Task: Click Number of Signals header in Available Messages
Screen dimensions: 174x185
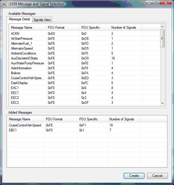Action: coord(125,28)
